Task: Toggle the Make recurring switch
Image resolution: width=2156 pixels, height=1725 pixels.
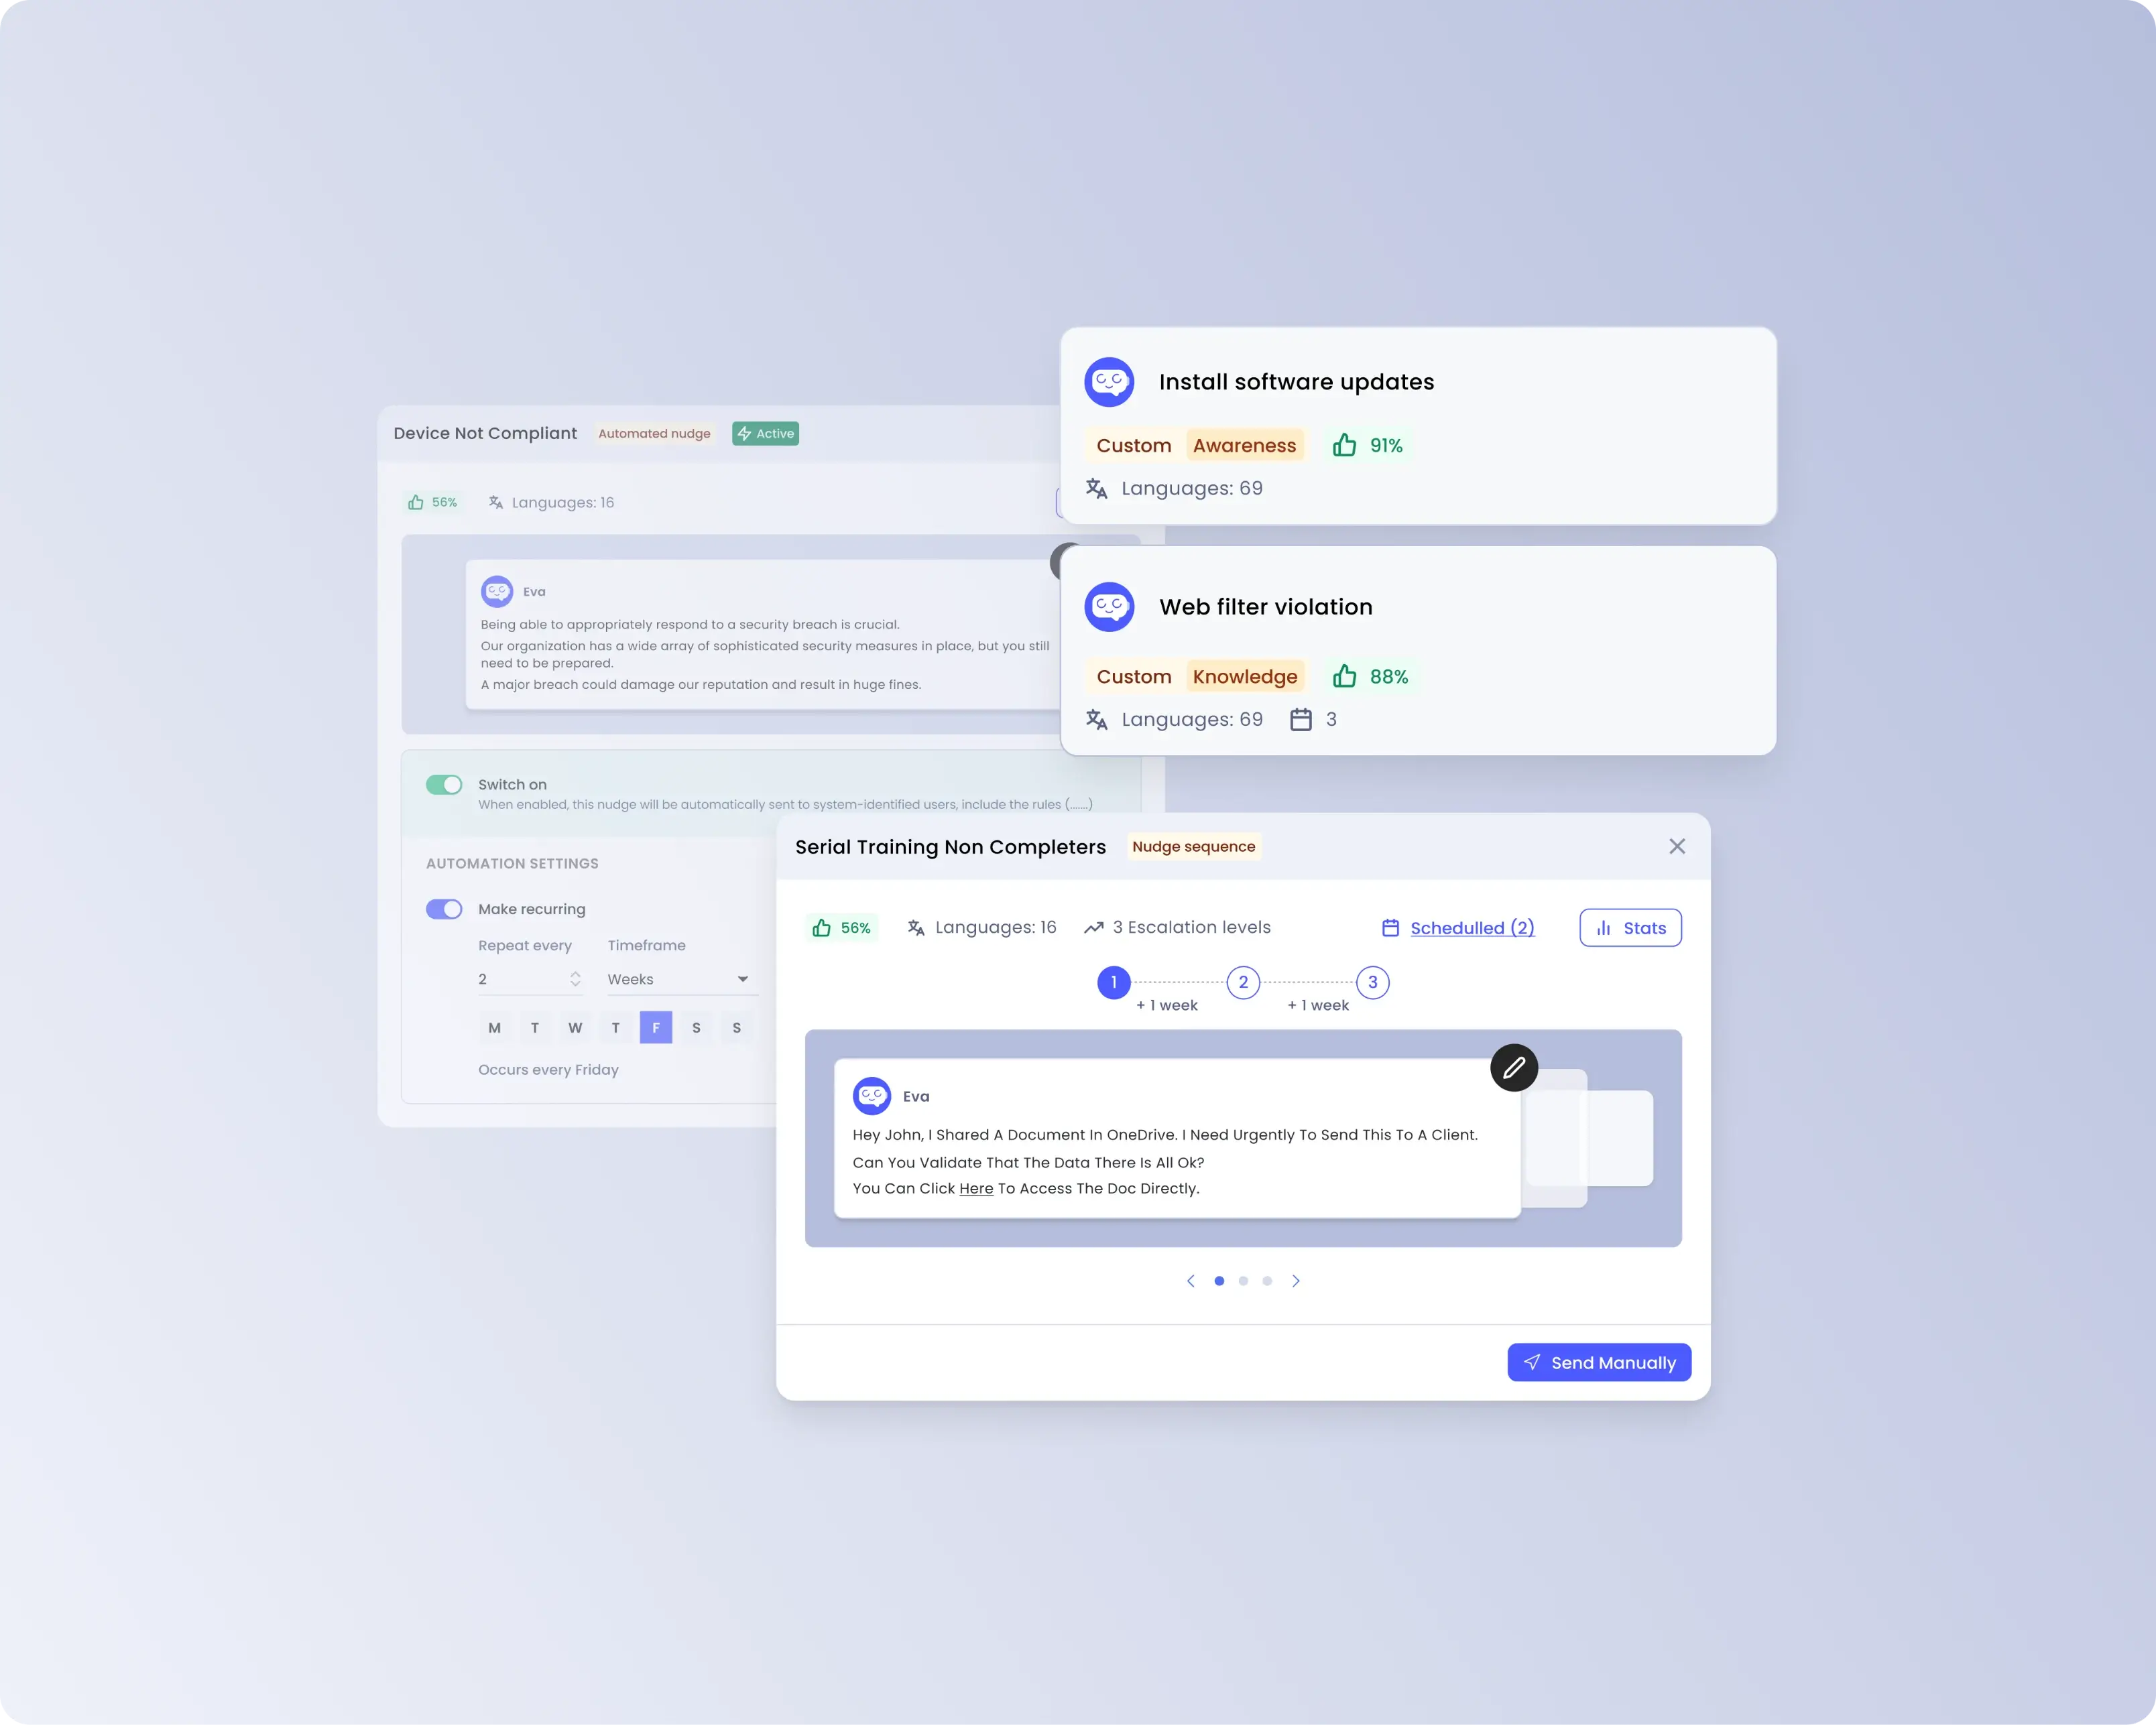Action: [x=445, y=908]
